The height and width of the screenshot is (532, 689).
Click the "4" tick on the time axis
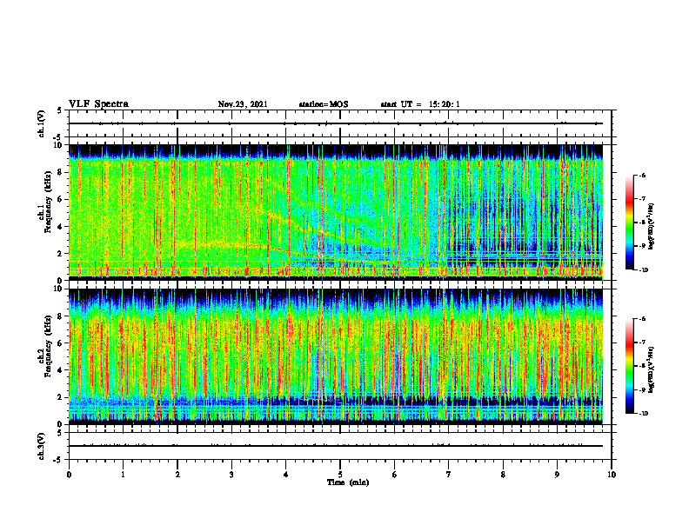tap(285, 475)
